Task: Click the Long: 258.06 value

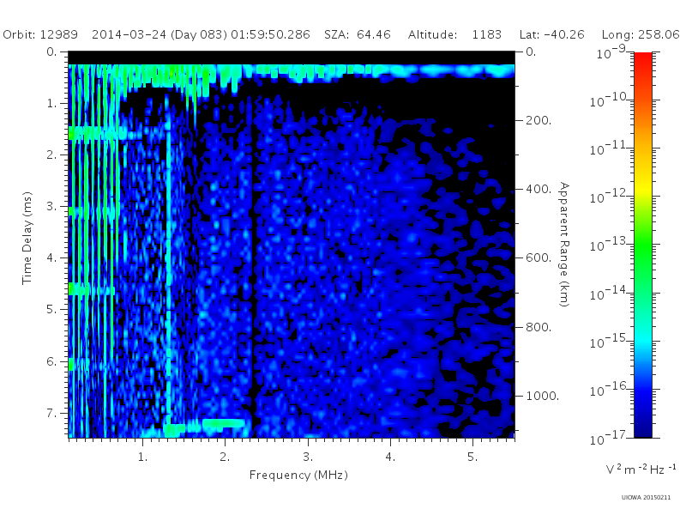Action: [641, 34]
